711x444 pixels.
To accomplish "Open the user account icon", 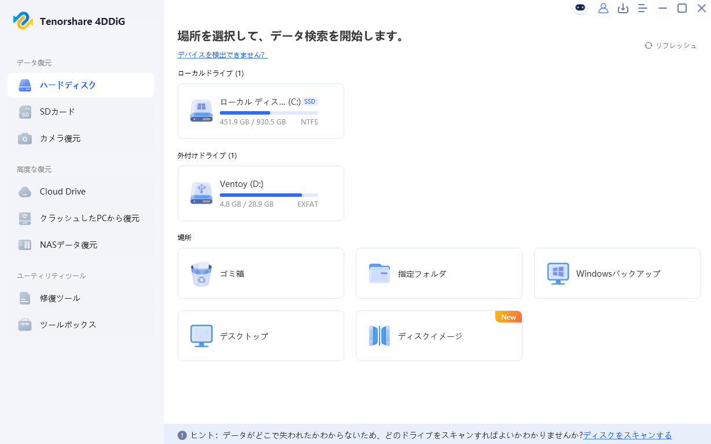I will 603,8.
